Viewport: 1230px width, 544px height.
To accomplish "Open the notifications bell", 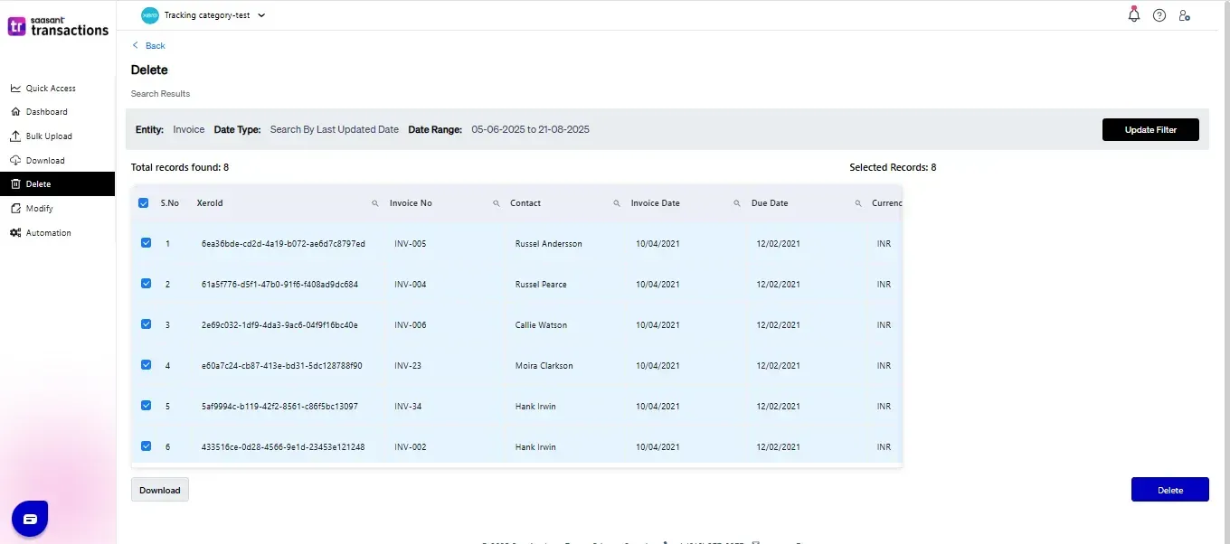I will [x=1134, y=14].
